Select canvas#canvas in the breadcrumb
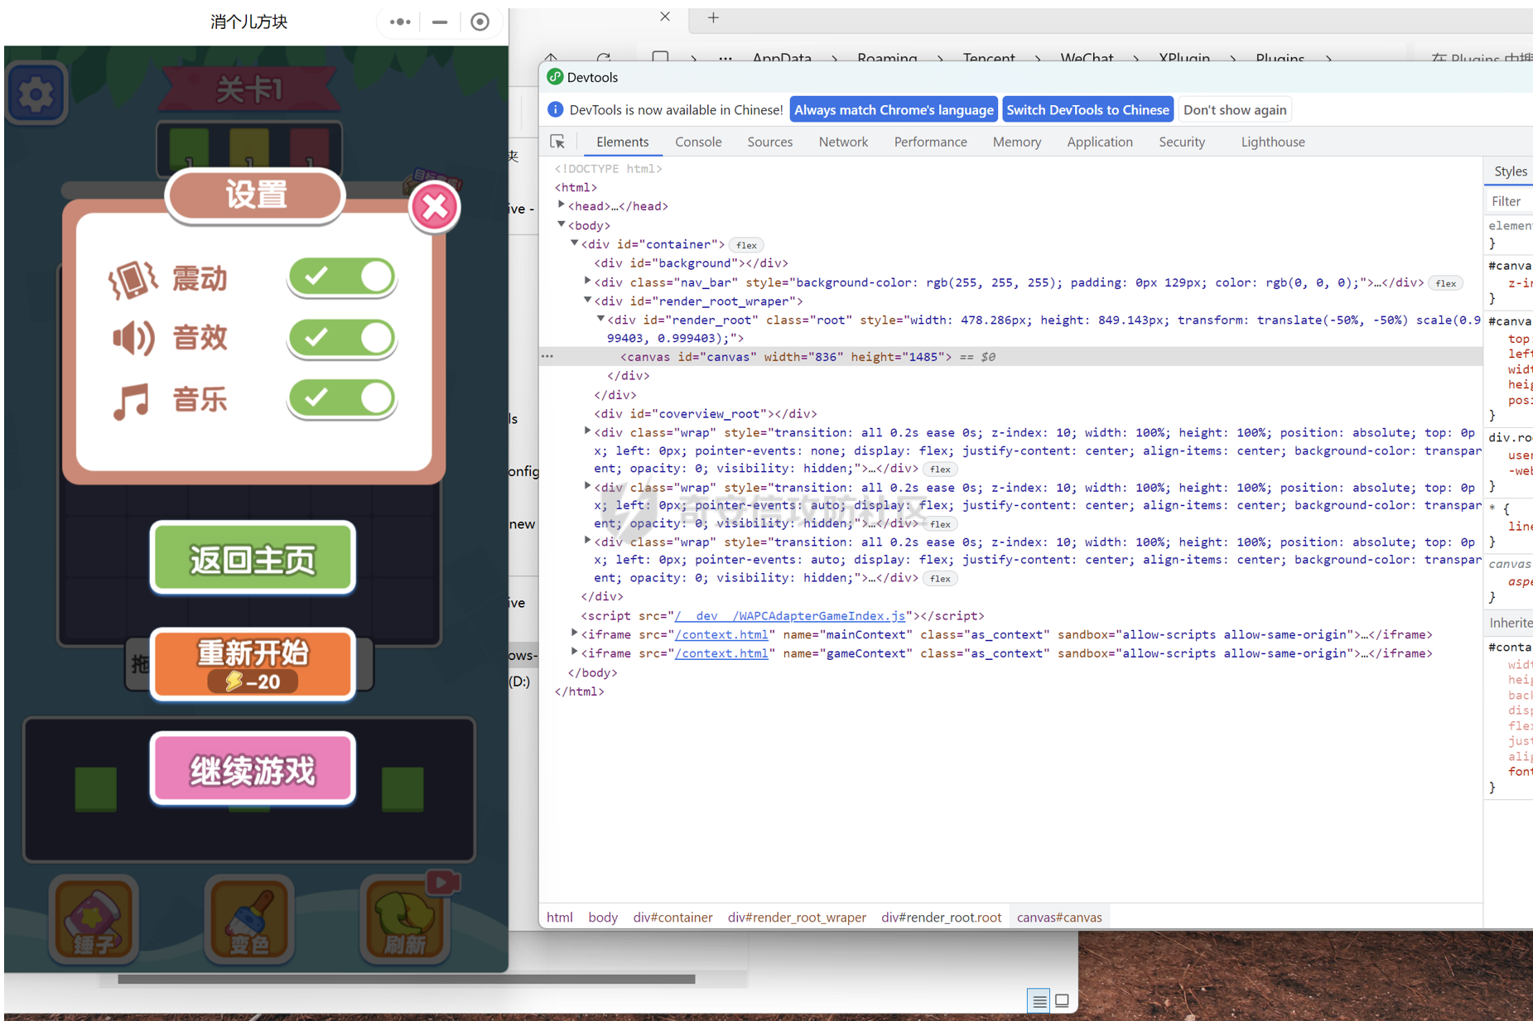The width and height of the screenshot is (1533, 1021). pyautogui.click(x=1059, y=917)
